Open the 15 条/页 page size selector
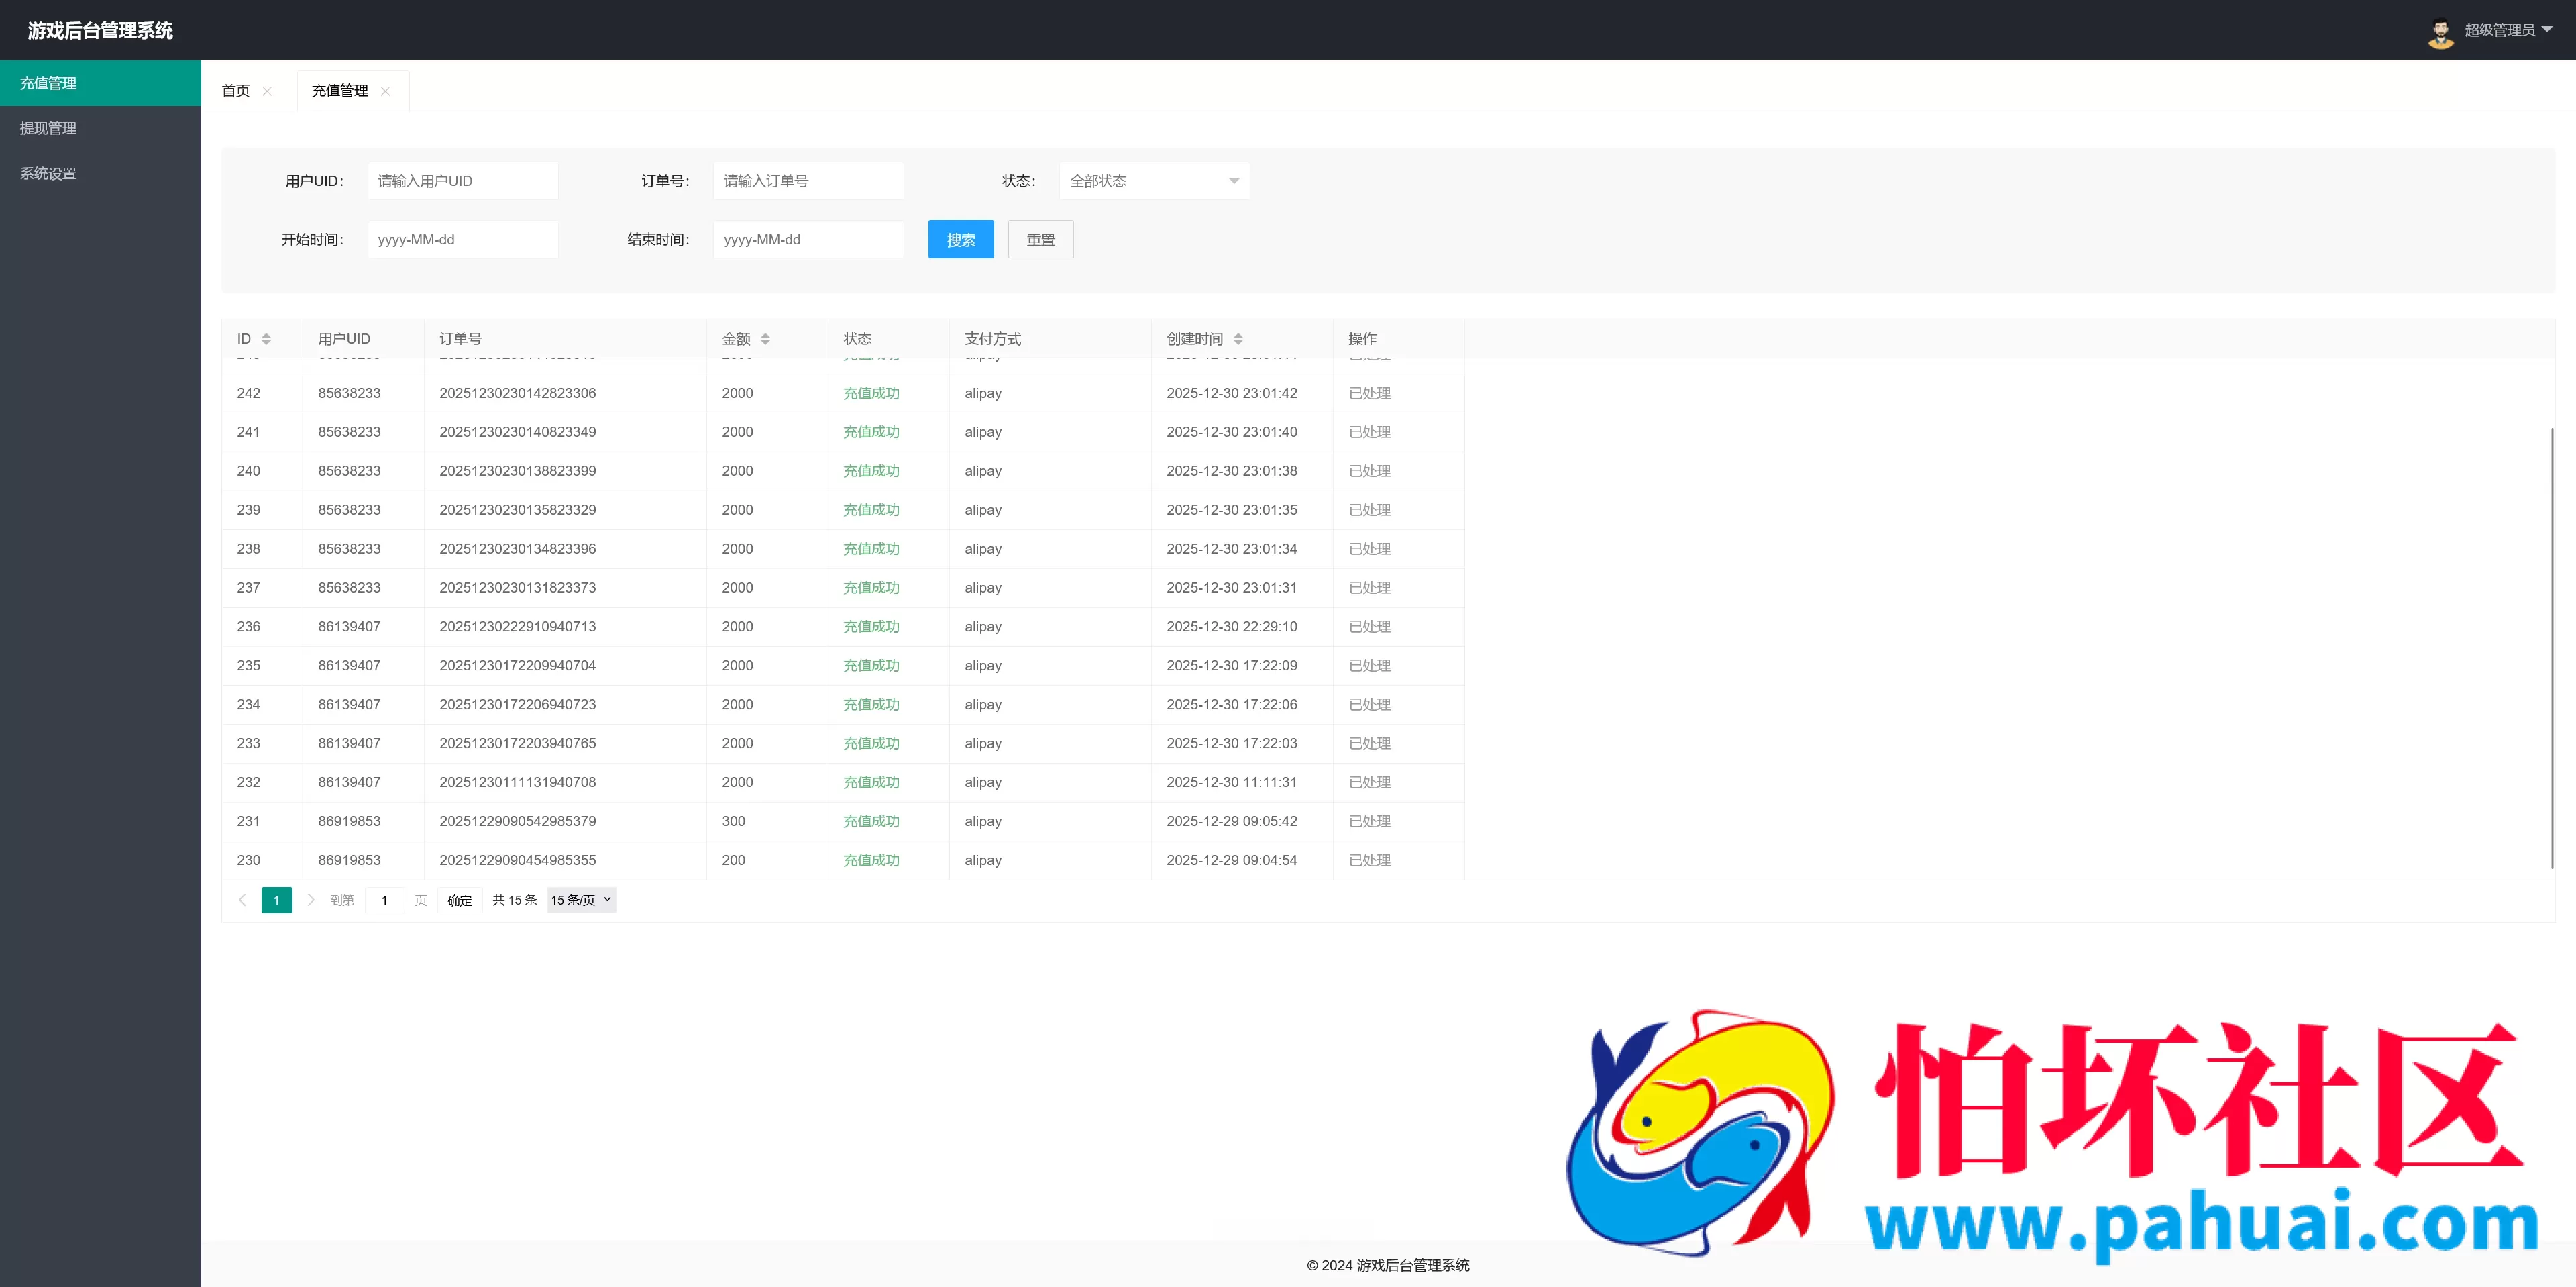This screenshot has height=1287, width=2576. (581, 900)
